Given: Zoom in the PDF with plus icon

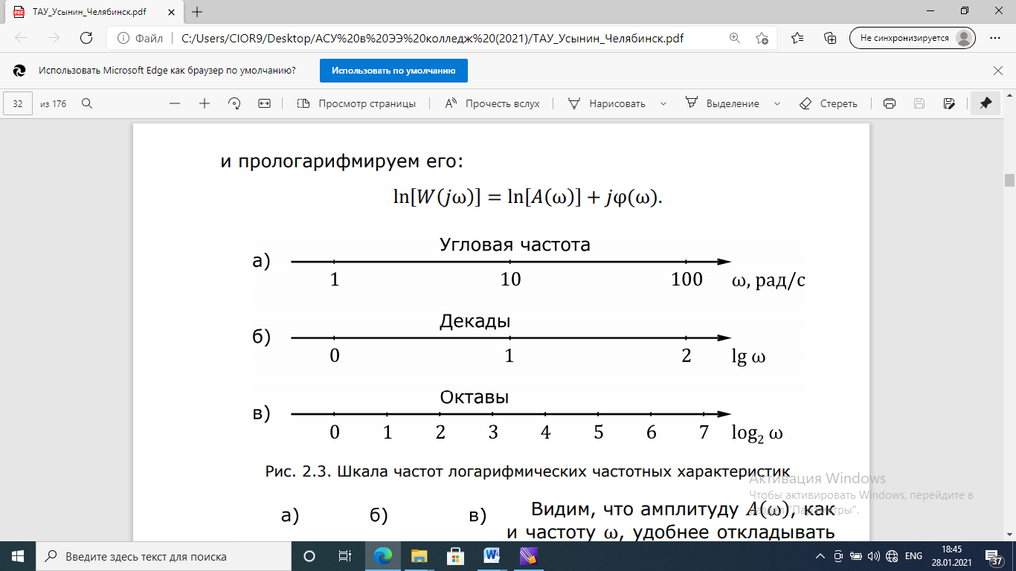Looking at the screenshot, I should tap(205, 103).
